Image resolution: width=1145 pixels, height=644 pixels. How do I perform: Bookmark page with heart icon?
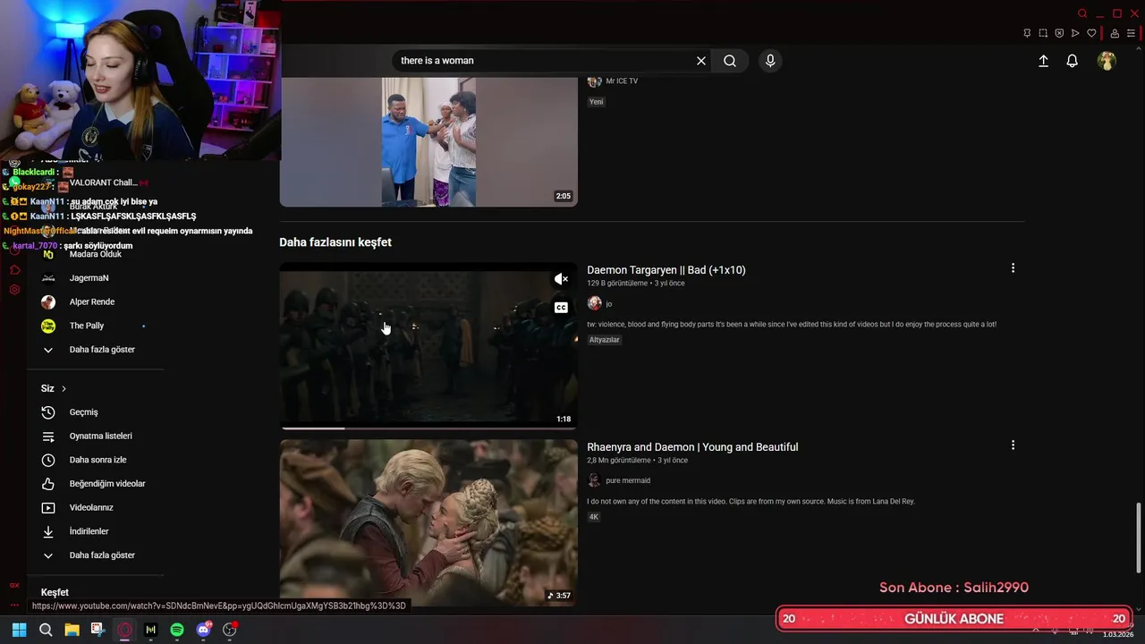click(1091, 33)
